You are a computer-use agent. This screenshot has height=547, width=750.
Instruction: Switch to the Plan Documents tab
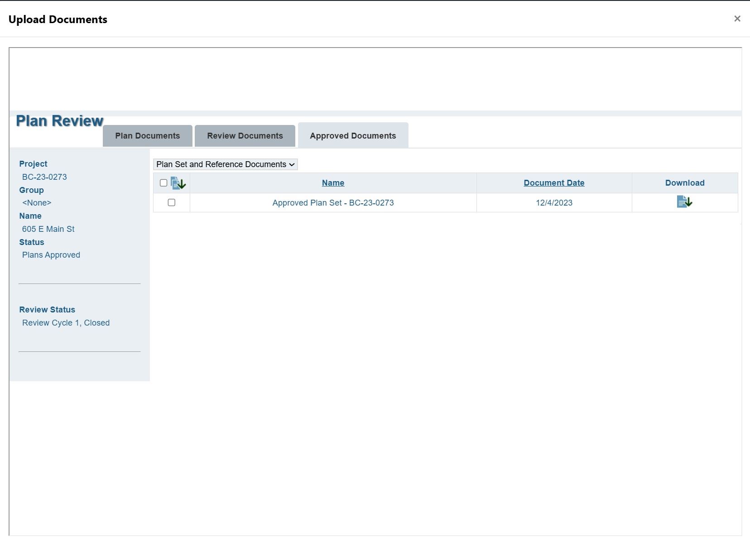pyautogui.click(x=147, y=136)
